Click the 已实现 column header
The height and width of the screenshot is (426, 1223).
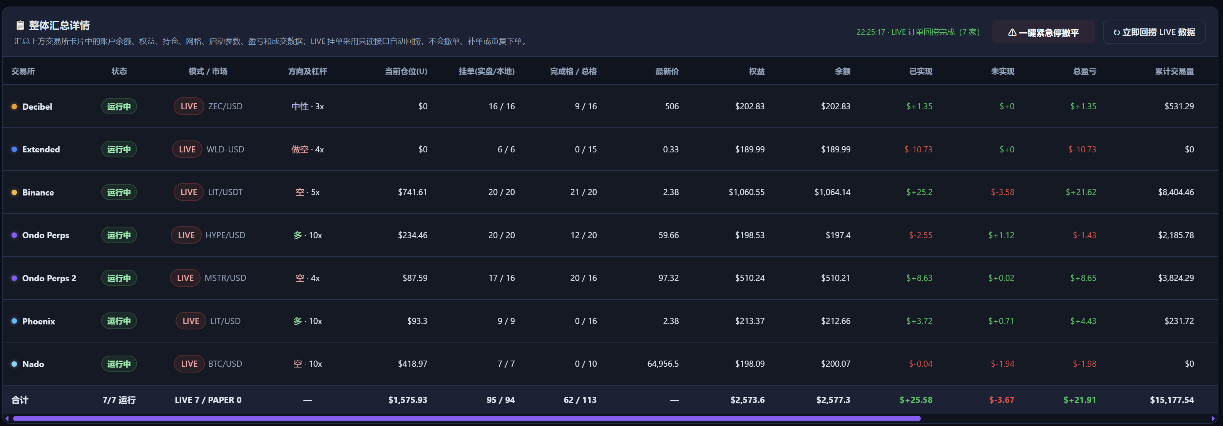point(920,71)
